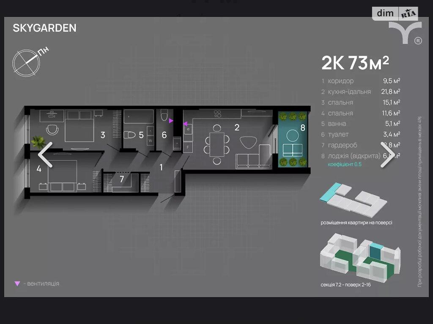The width and height of the screenshot is (433, 324).
Task: Click the apartment floor placement diagram
Action: tap(353, 200)
